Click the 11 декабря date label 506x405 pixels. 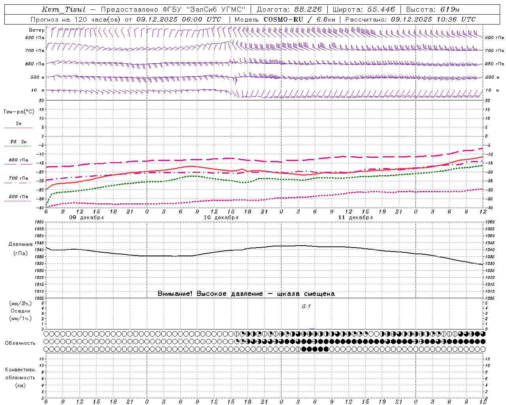(355, 218)
